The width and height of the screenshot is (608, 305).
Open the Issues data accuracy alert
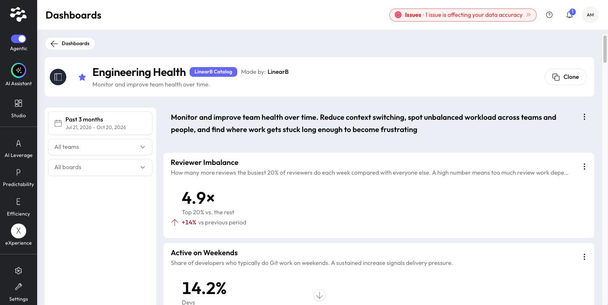pyautogui.click(x=463, y=15)
